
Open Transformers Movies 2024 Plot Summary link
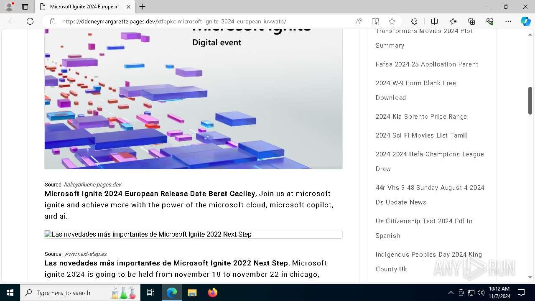point(424,38)
